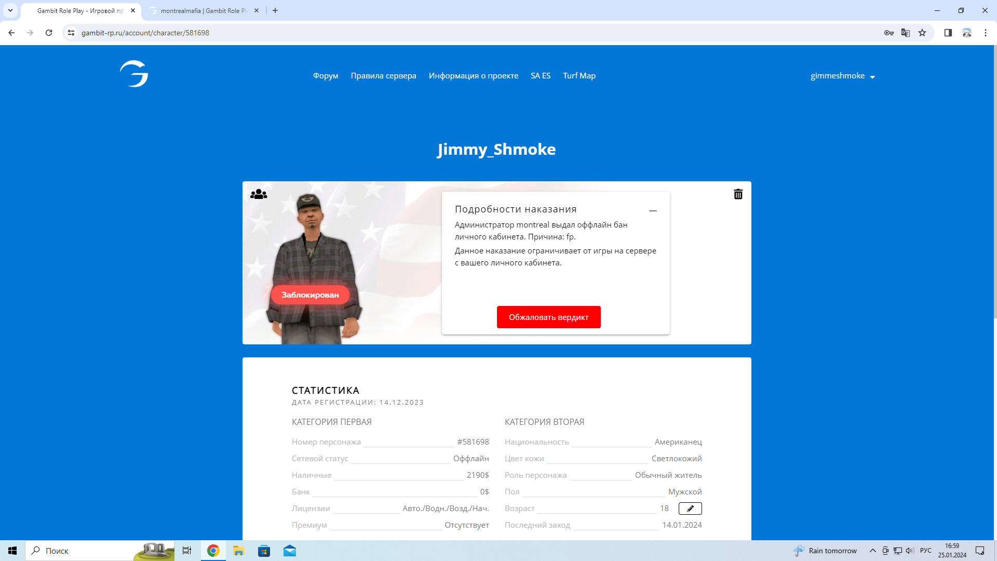
Task: Click the group of people icon
Action: tap(259, 194)
